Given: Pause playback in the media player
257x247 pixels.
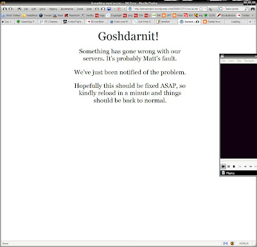Looking at the screenshot, I should tap(229, 166).
